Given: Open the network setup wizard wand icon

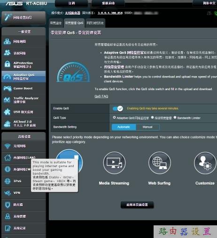Looking at the screenshot, I should pyautogui.click(x=8, y=17).
